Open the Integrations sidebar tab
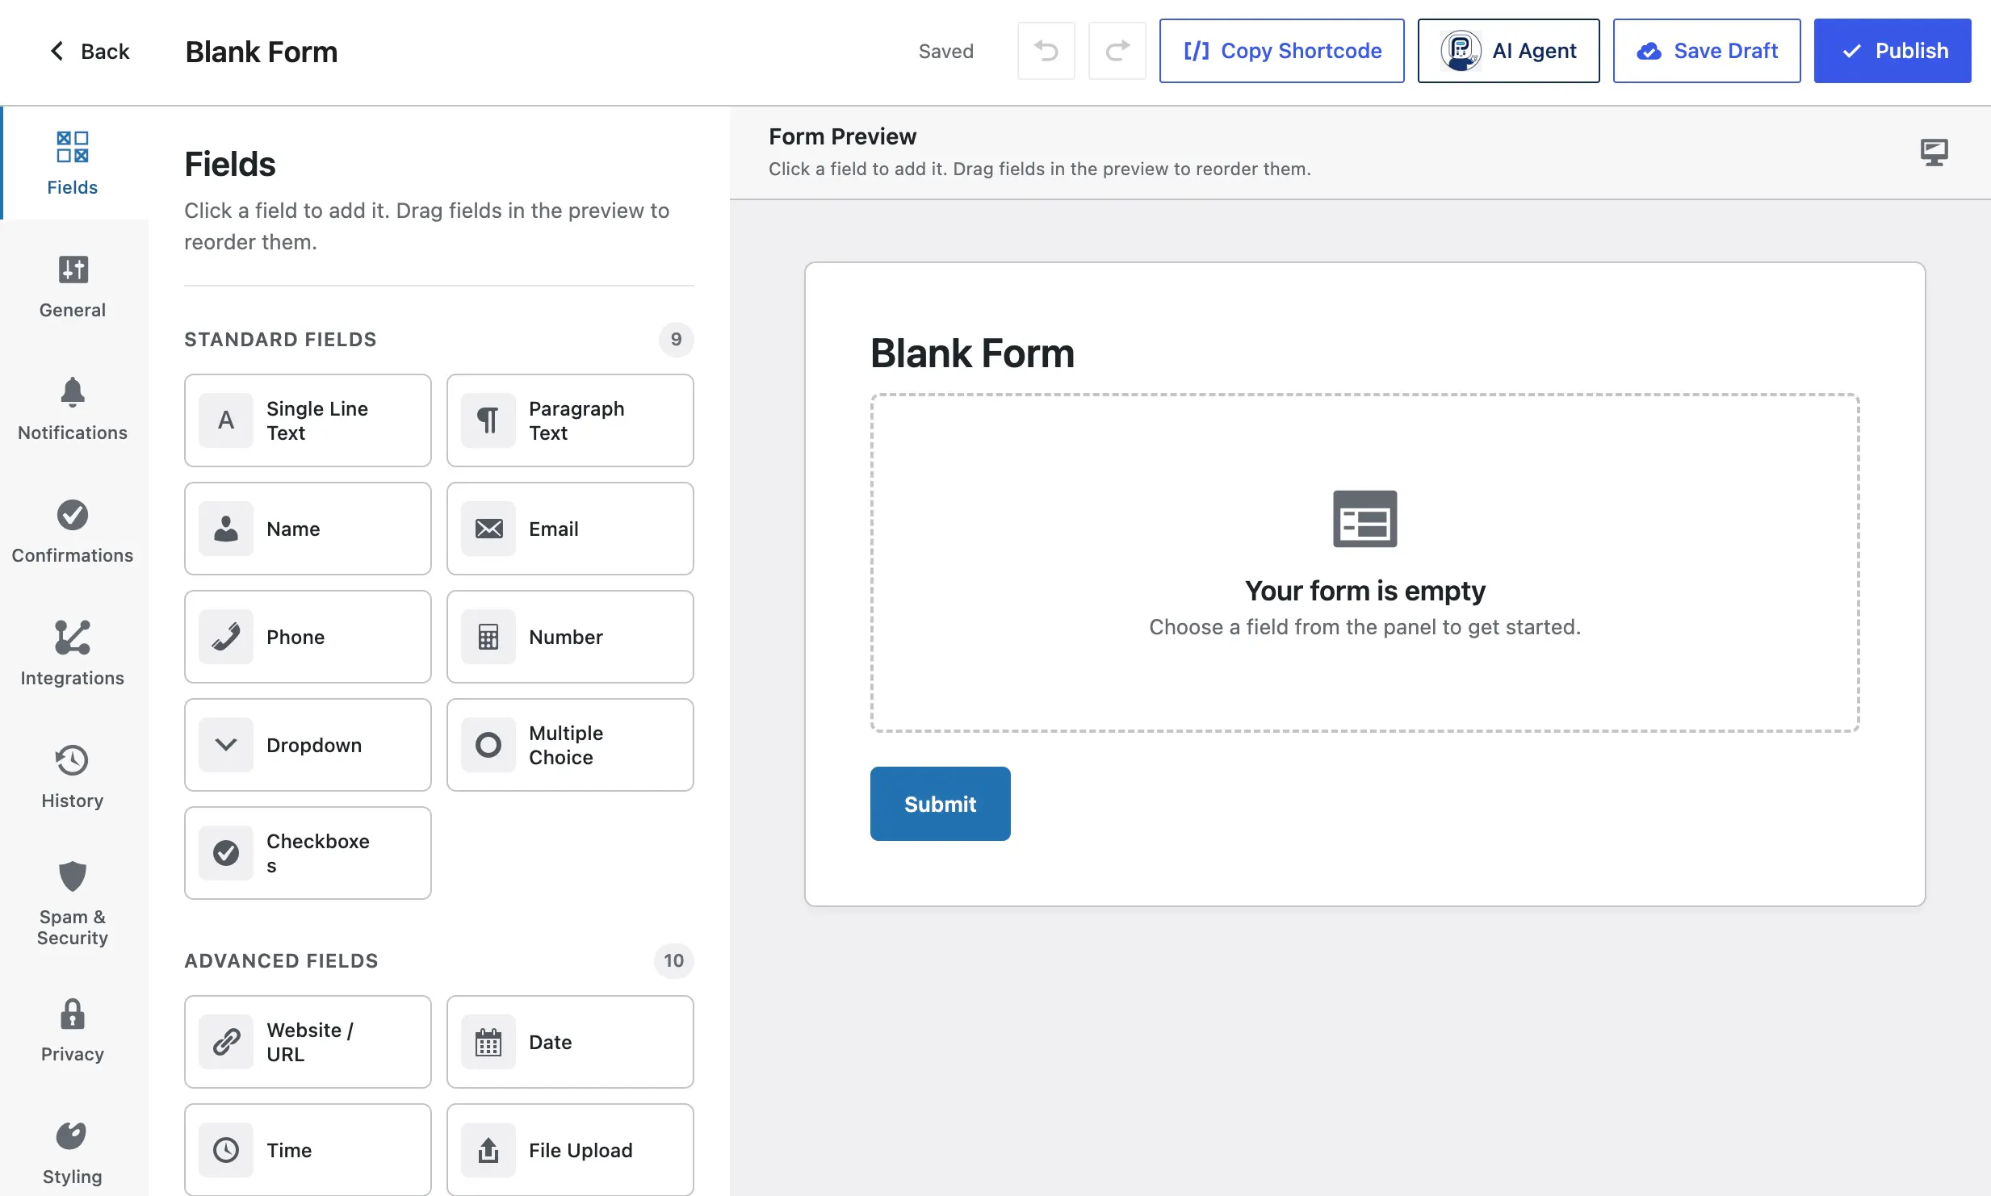Viewport: 1991px width, 1196px height. pyautogui.click(x=73, y=654)
